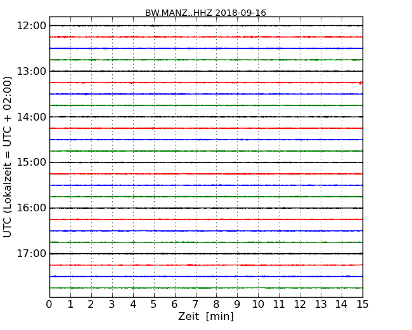Click the red trace just below 15:00
This screenshot has height=330, width=412.
206,174
